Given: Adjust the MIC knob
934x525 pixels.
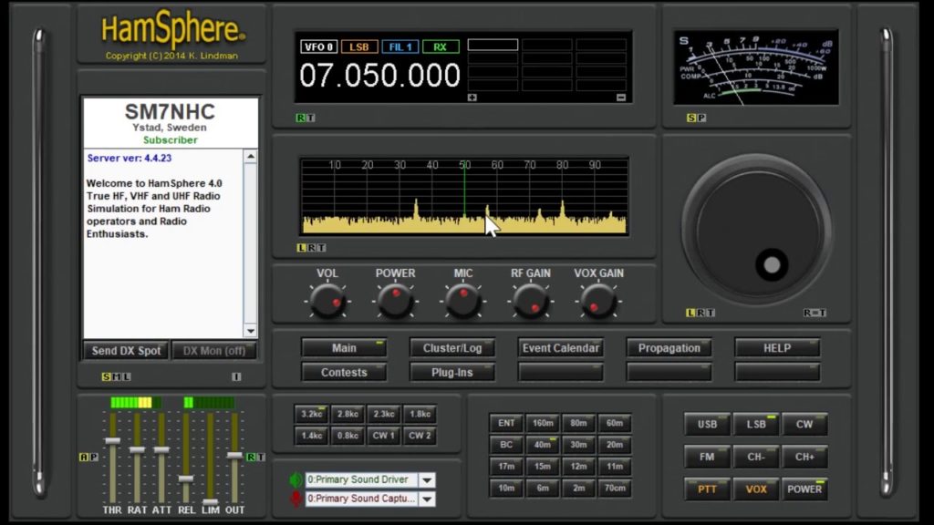Looking at the screenshot, I should pyautogui.click(x=462, y=301).
